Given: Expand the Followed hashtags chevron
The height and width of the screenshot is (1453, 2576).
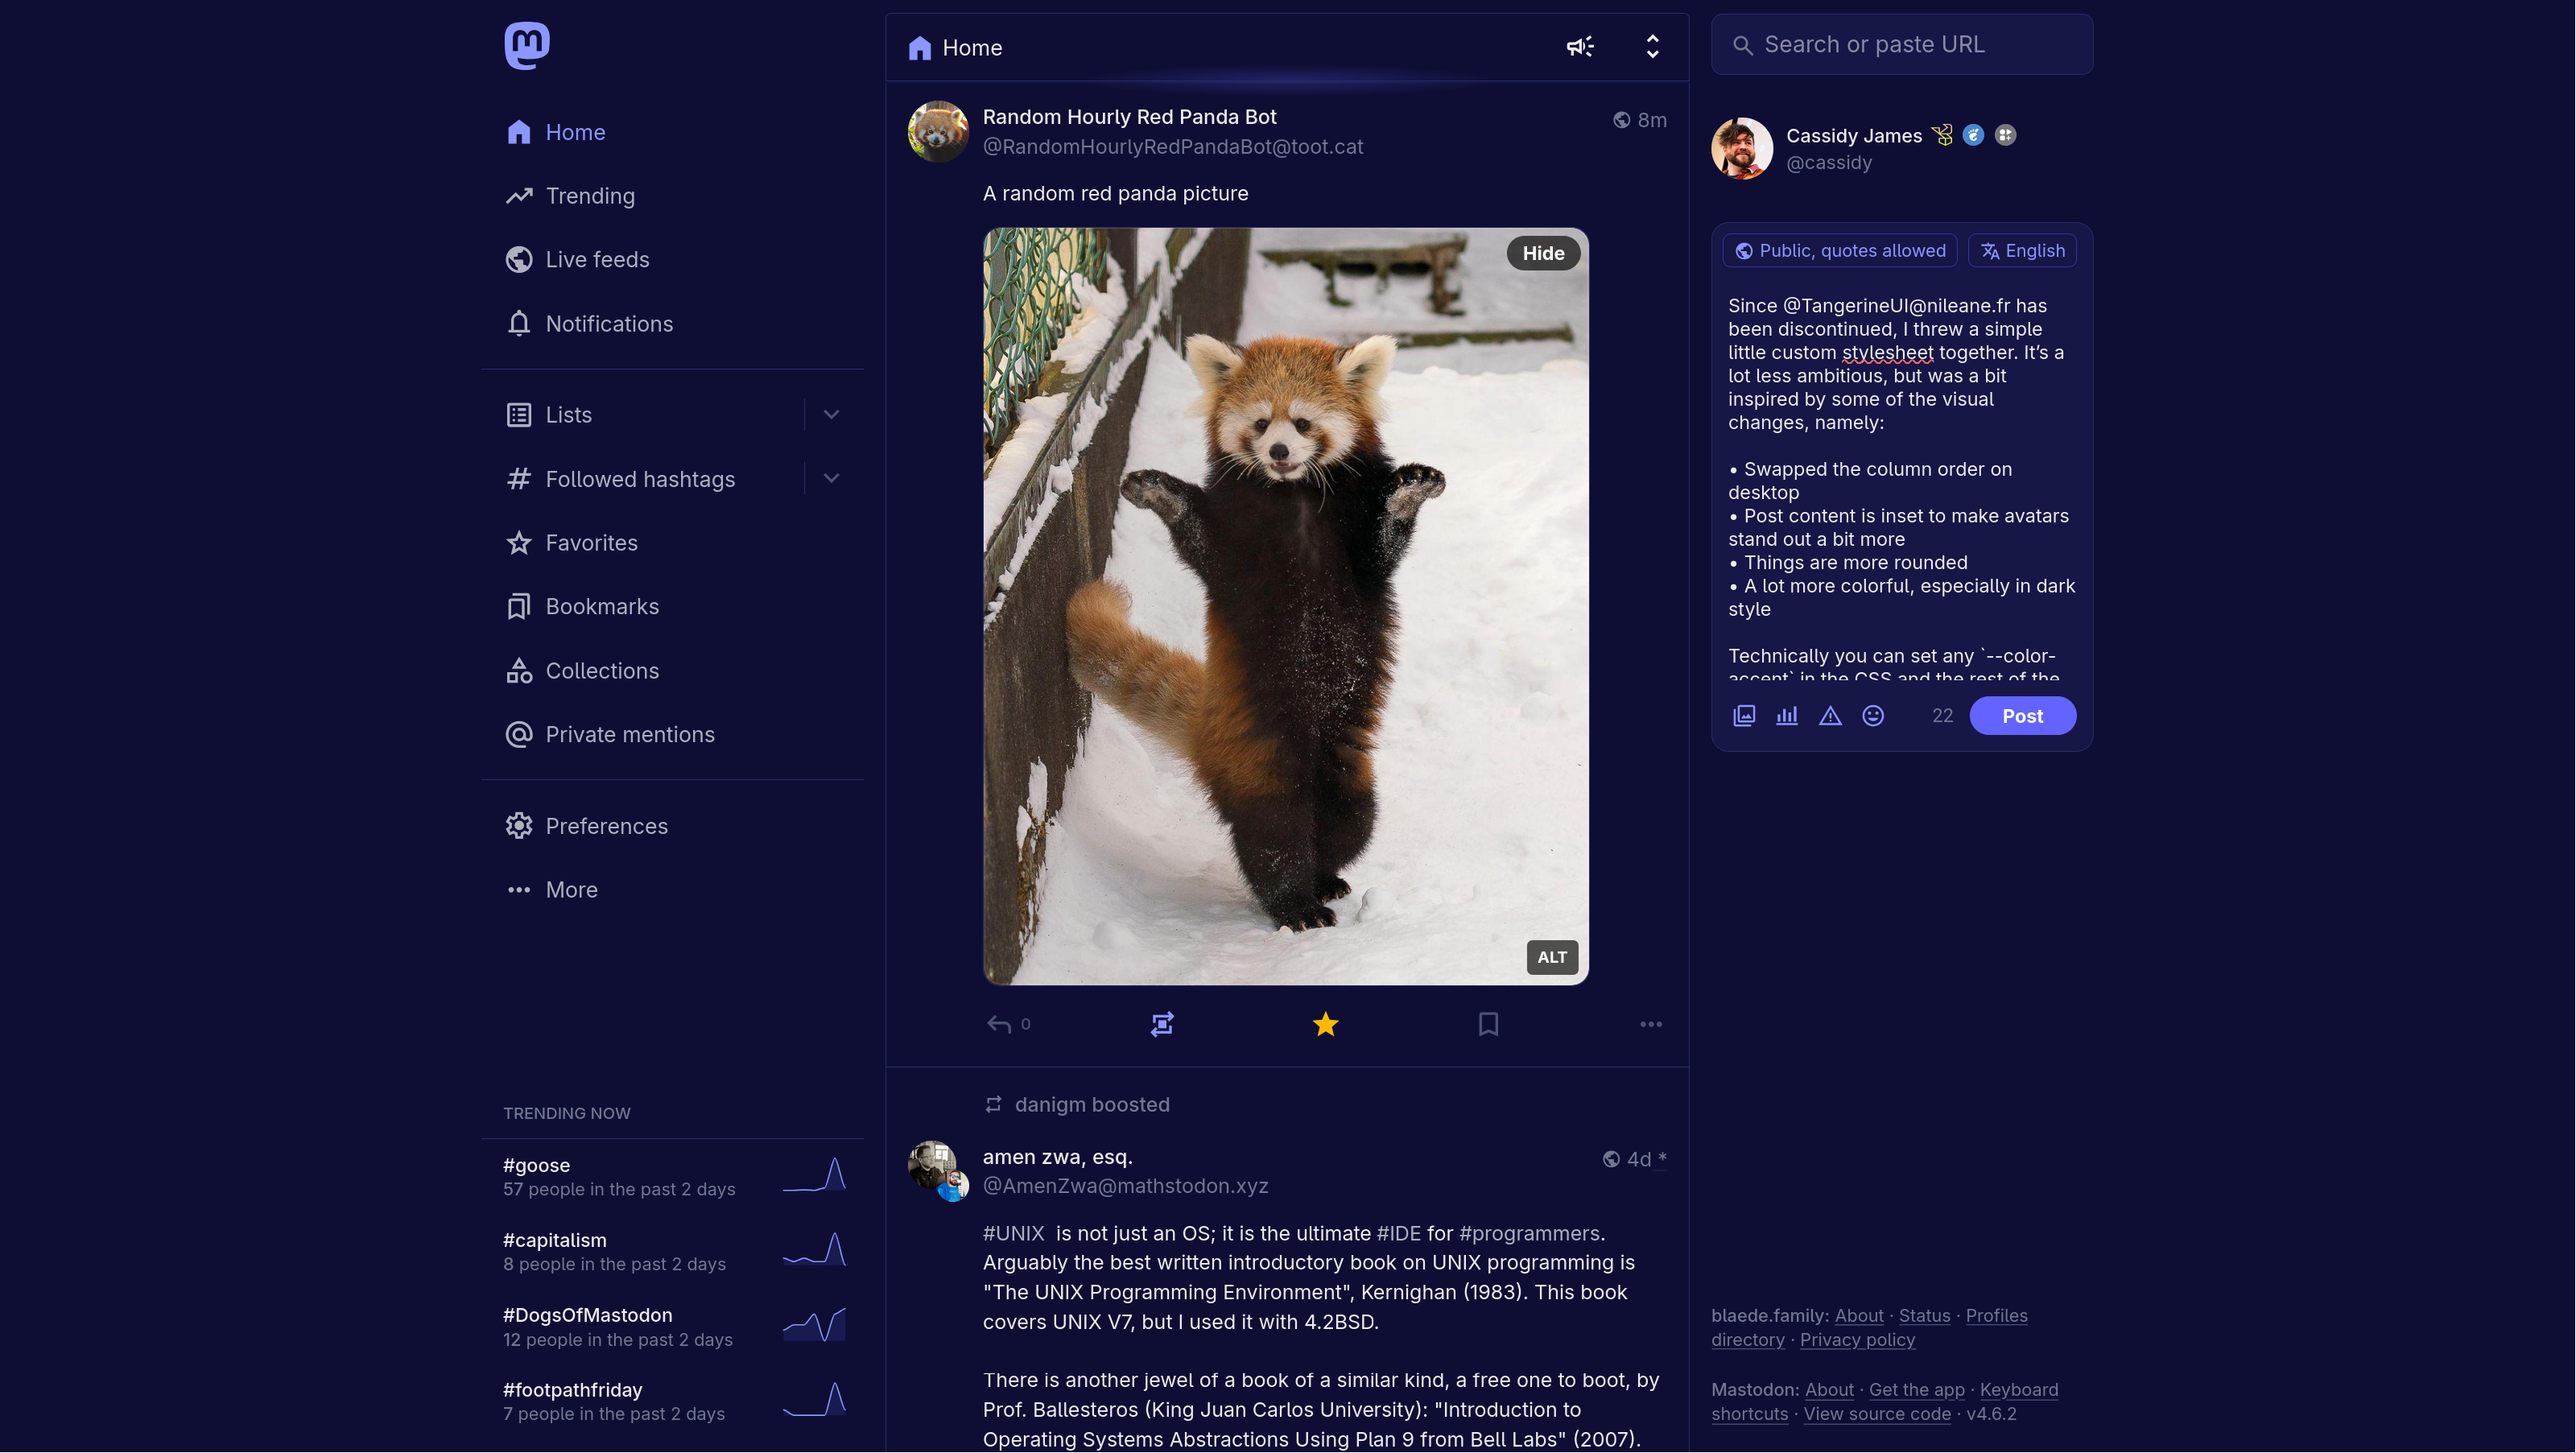Looking at the screenshot, I should click(x=831, y=479).
